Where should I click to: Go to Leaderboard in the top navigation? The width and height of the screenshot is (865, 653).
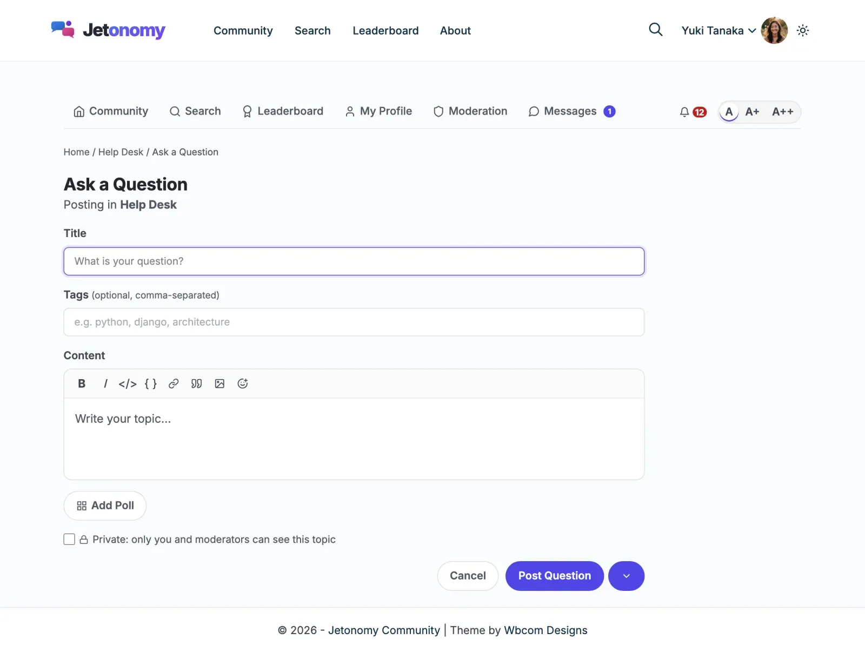point(385,31)
